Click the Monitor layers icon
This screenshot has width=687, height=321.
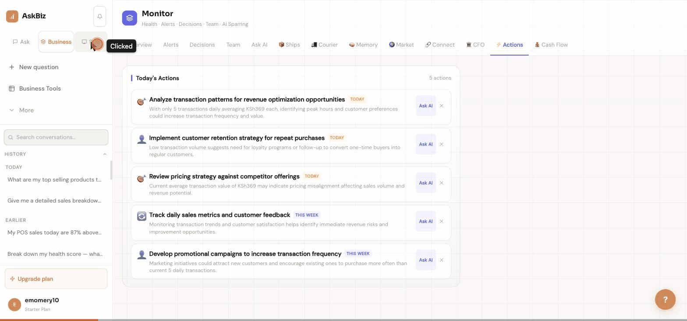[130, 18]
